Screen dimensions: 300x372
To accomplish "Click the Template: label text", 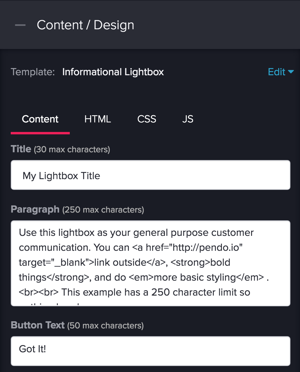I will pyautogui.click(x=33, y=72).
